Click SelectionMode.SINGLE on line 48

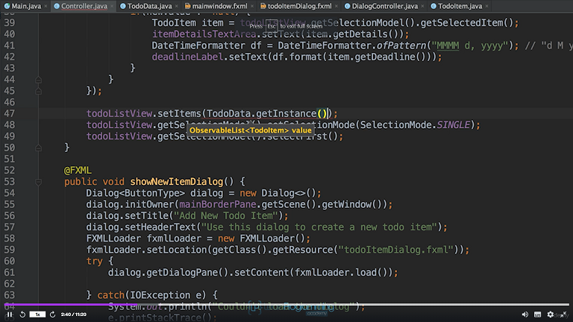pos(415,125)
